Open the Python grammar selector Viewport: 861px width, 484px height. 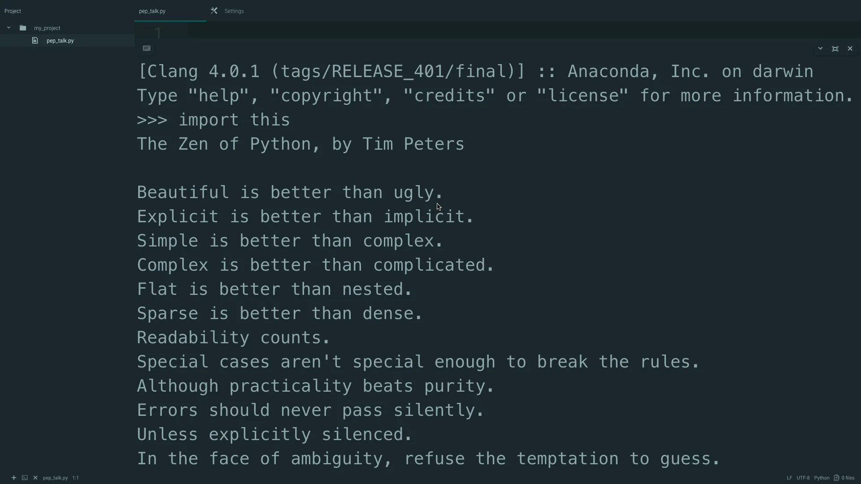(x=822, y=478)
